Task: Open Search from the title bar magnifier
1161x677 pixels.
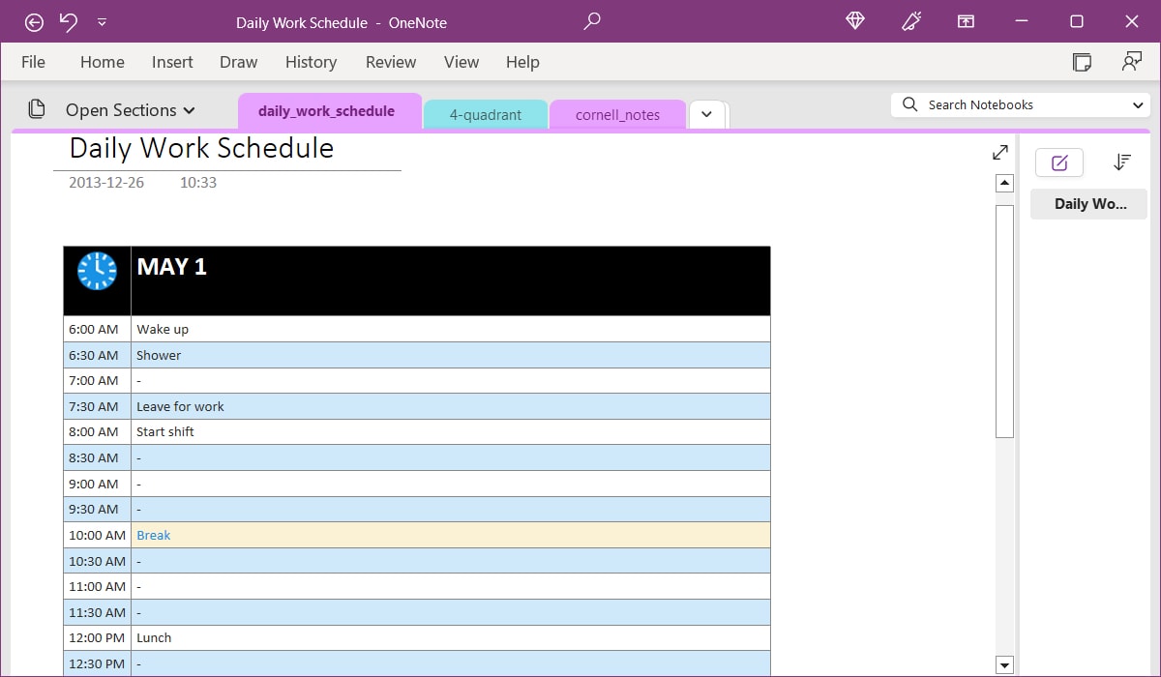Action: 591,21
